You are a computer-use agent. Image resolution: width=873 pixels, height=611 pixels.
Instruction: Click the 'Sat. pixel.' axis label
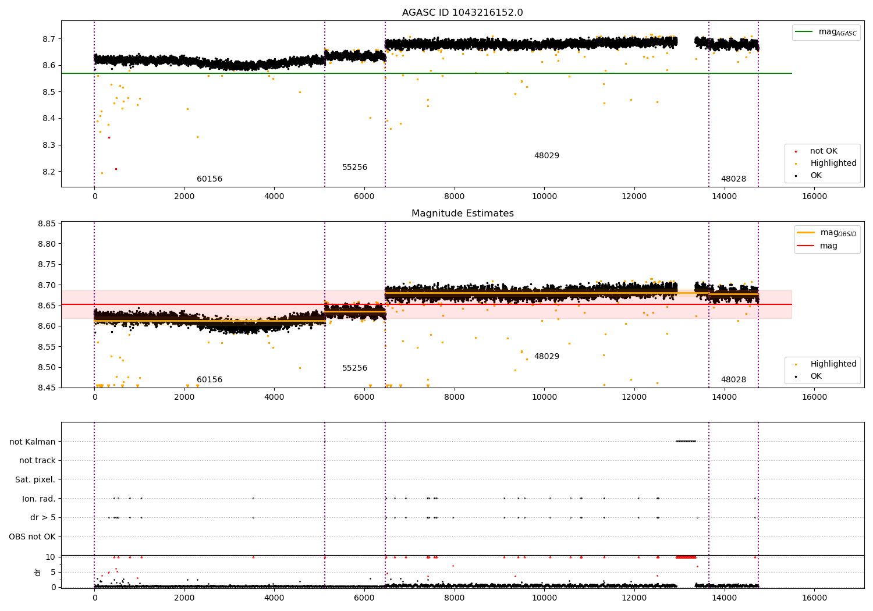coord(36,480)
